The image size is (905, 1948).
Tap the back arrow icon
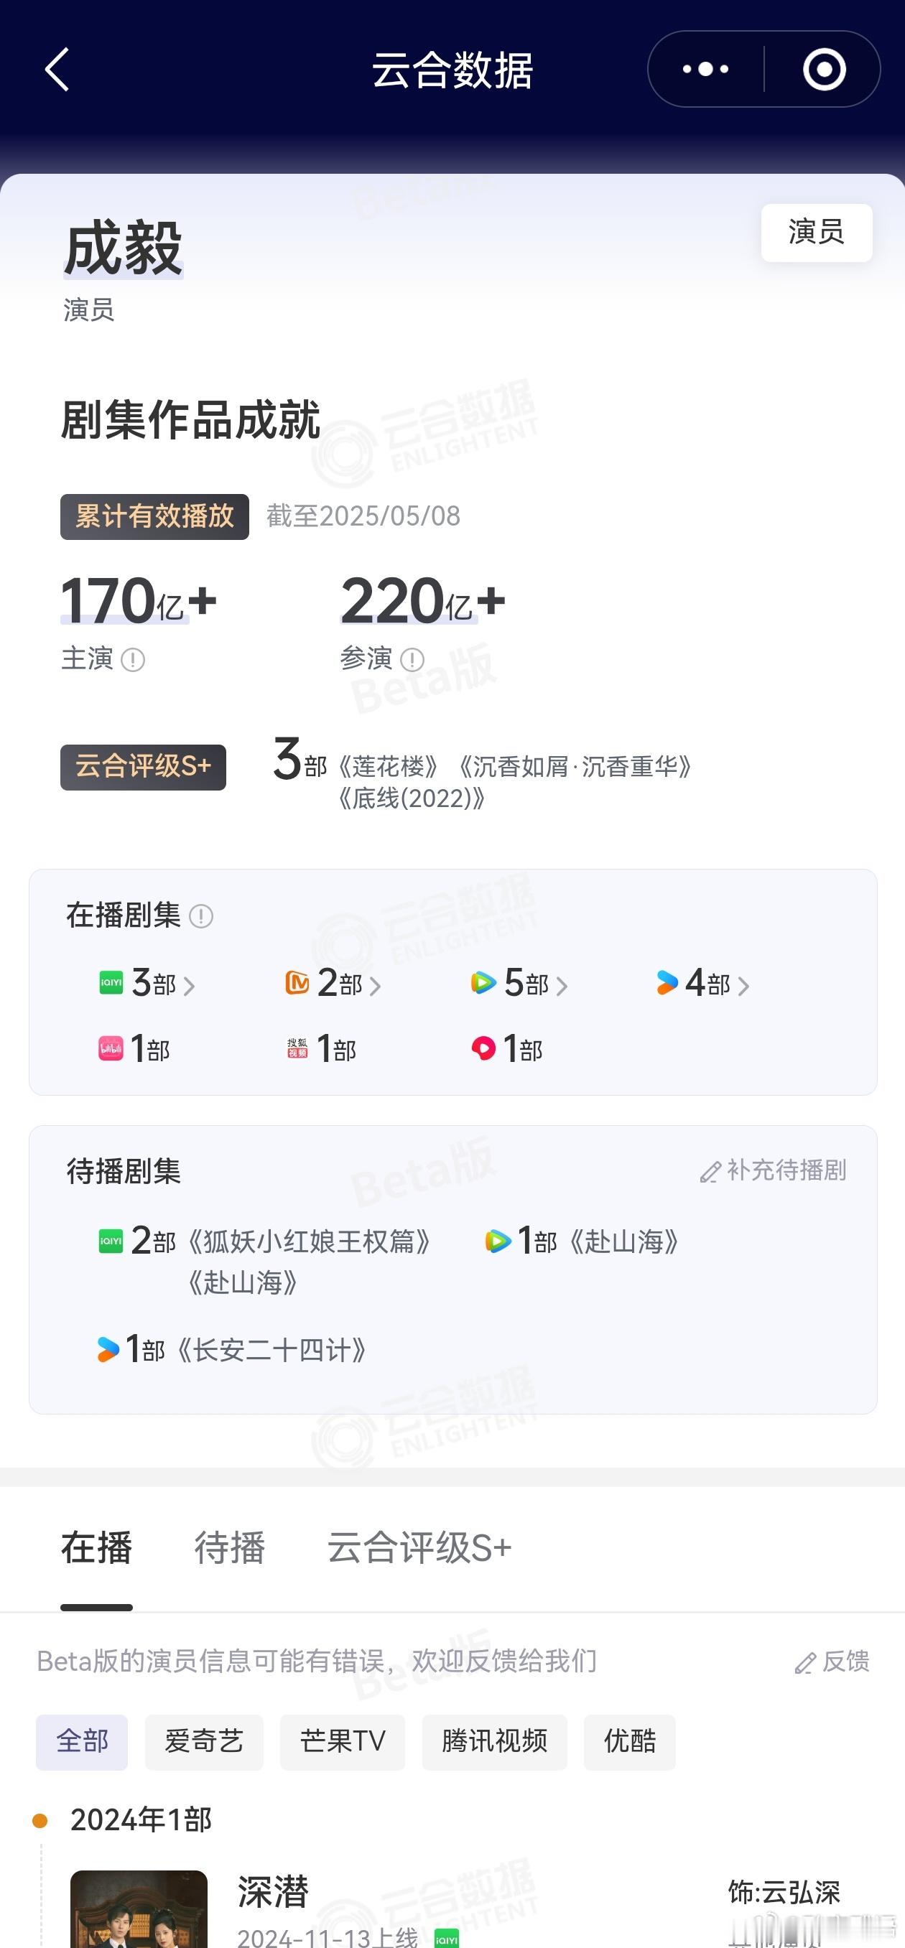click(57, 70)
